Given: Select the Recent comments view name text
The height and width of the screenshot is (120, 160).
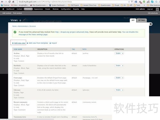Looking at the screenshot, I should coord(20,102).
